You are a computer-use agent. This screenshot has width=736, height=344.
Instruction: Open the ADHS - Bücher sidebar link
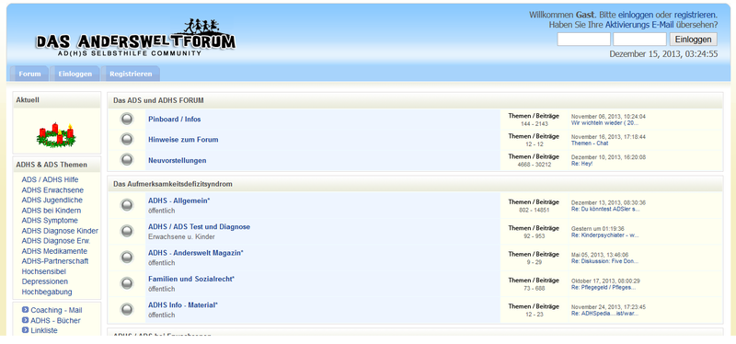55,320
